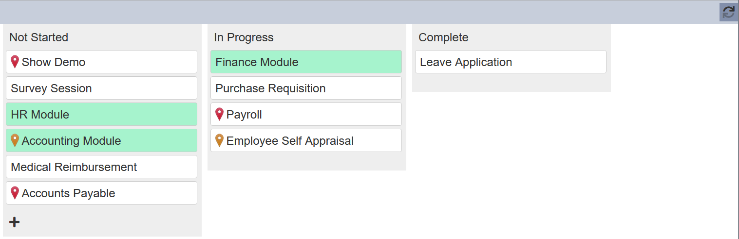The height and width of the screenshot is (239, 739).
Task: Select the Medical Reimbursement card
Action: [x=101, y=167]
